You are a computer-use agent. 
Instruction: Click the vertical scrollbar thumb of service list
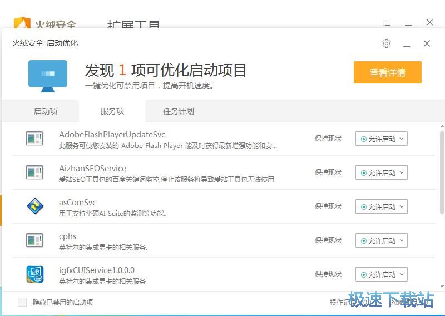442,172
